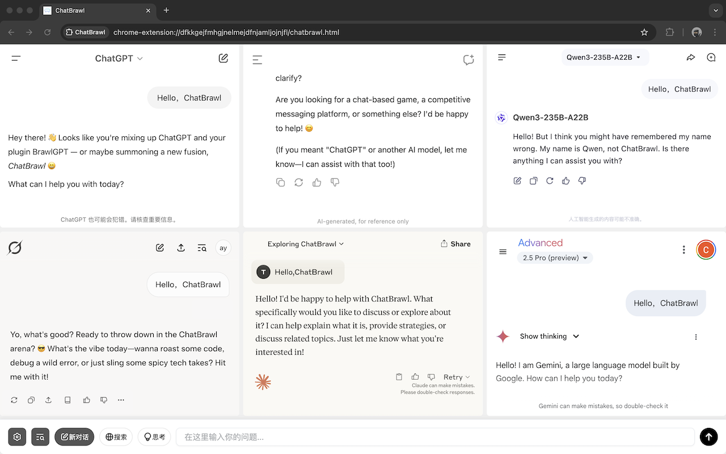The image size is (726, 454).
Task: Click the Claude user message Hello,ChatBrawl
Action: (298, 272)
